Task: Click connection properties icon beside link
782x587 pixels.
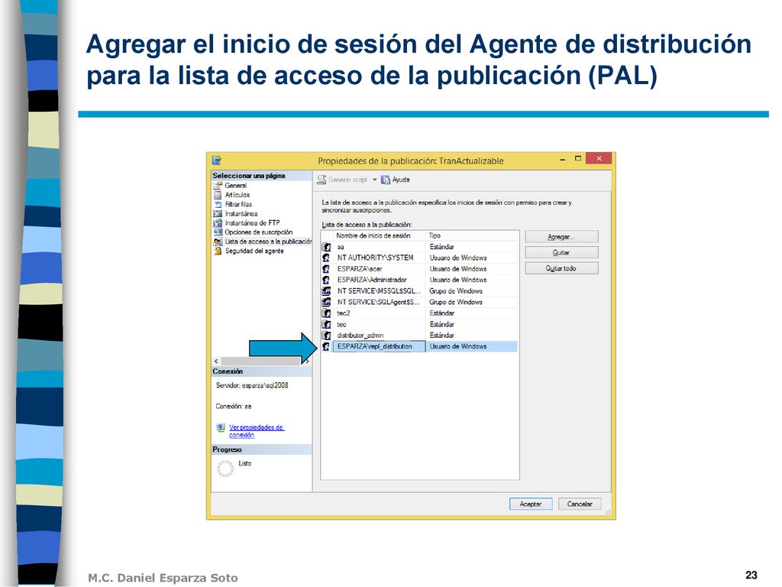Action: 221,428
